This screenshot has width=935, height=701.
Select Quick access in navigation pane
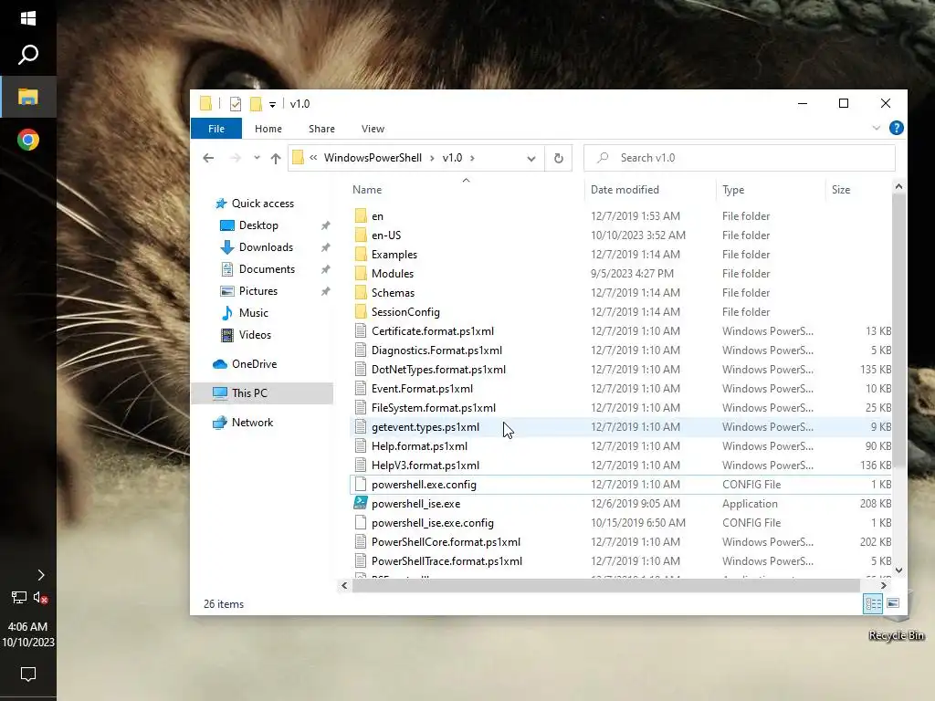coord(262,204)
